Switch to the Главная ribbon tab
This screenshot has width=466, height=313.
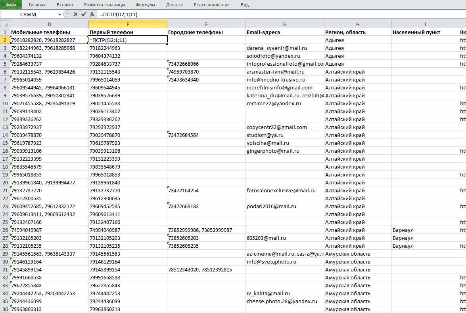[37, 5]
